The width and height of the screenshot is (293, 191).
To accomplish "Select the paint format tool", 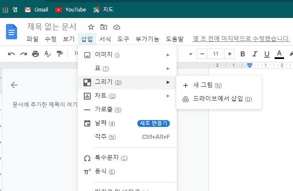I will [59, 54].
